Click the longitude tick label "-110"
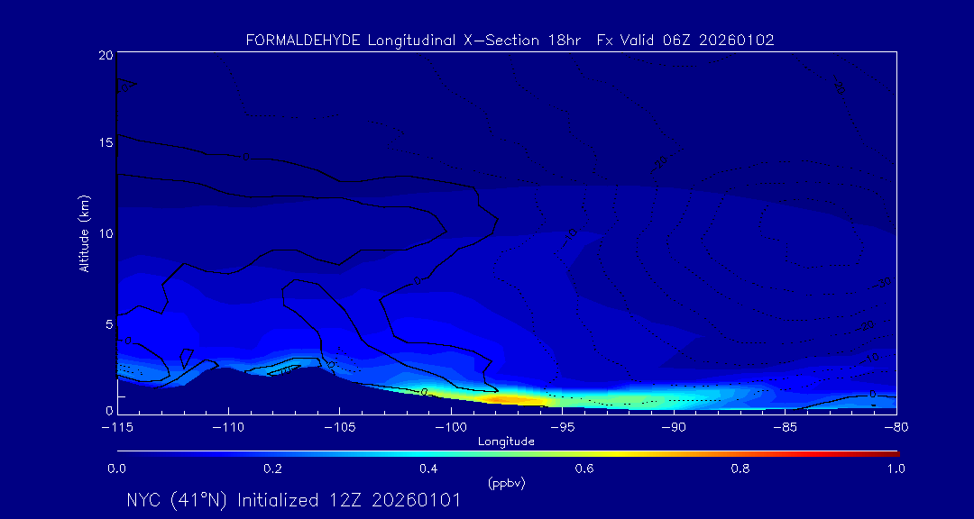Screen dimensions: 974x519 228,428
